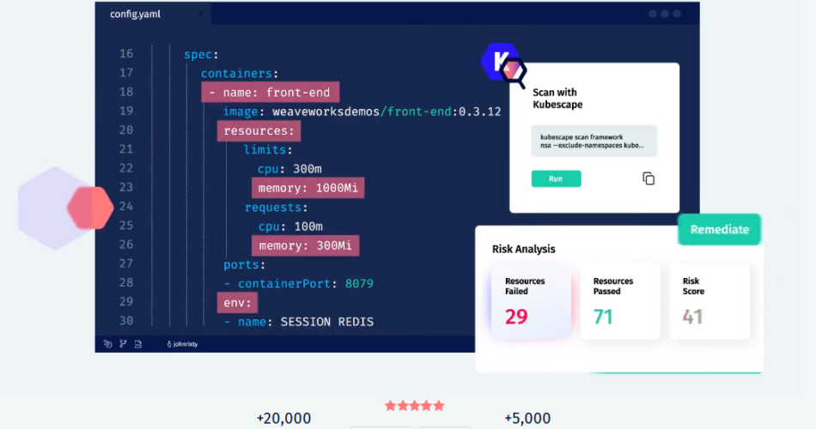Screen dimensions: 816x429
Task: Click highlighted 'resources:' code line
Action: pos(259,130)
